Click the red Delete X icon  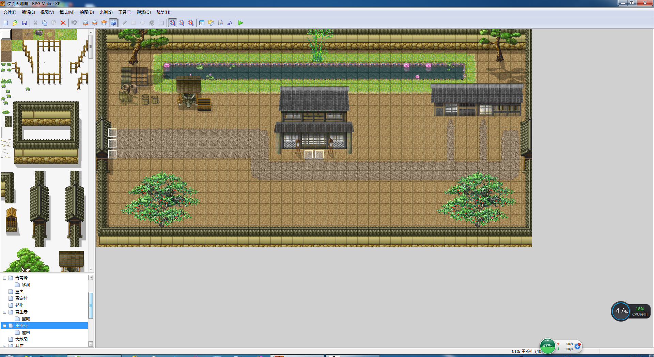63,23
